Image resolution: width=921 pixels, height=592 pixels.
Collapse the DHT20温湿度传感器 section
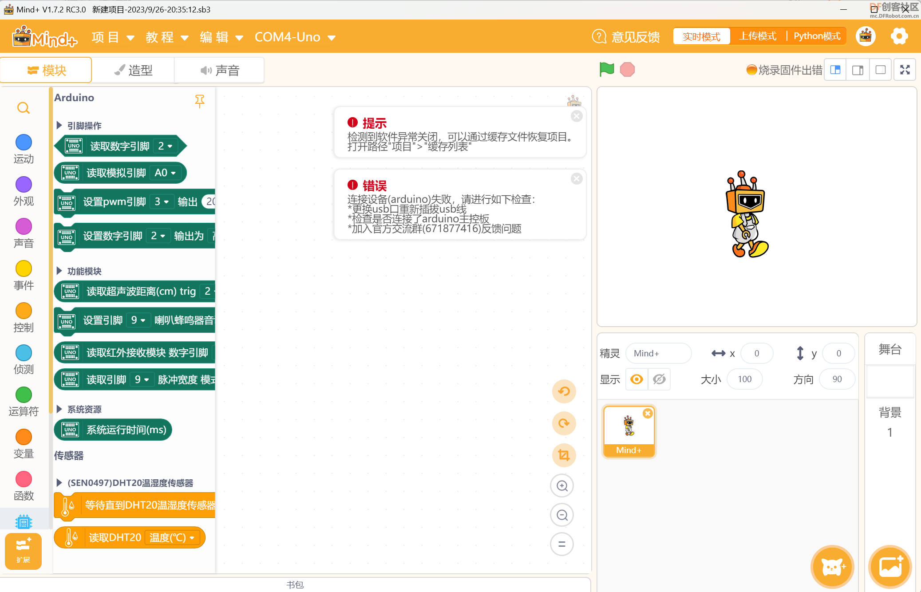pyautogui.click(x=59, y=482)
